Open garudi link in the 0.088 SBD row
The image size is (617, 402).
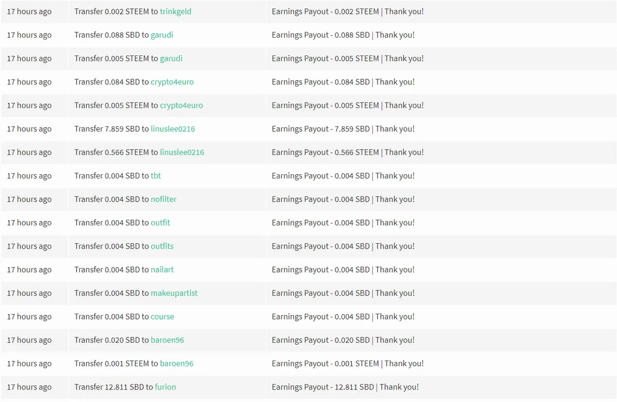click(x=162, y=35)
